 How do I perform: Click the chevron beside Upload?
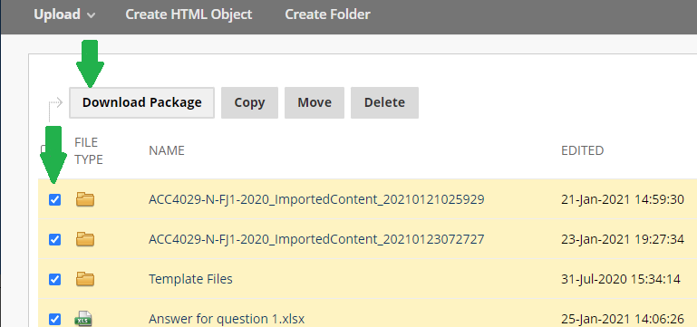pyautogui.click(x=92, y=15)
